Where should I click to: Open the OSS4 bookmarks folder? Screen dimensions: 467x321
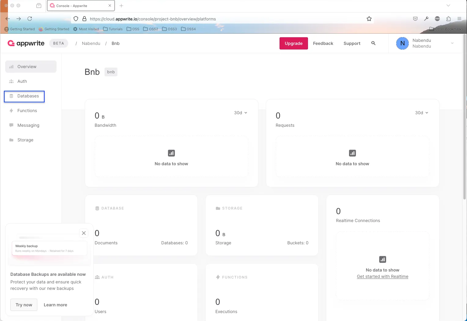[188, 29]
